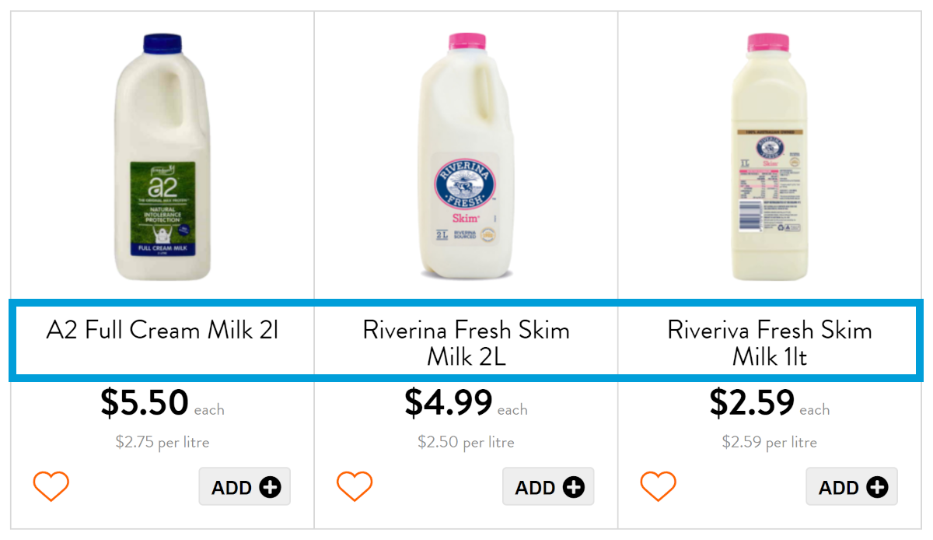Save Riverina Fresh Skim 1lt to favorites

coord(658,486)
